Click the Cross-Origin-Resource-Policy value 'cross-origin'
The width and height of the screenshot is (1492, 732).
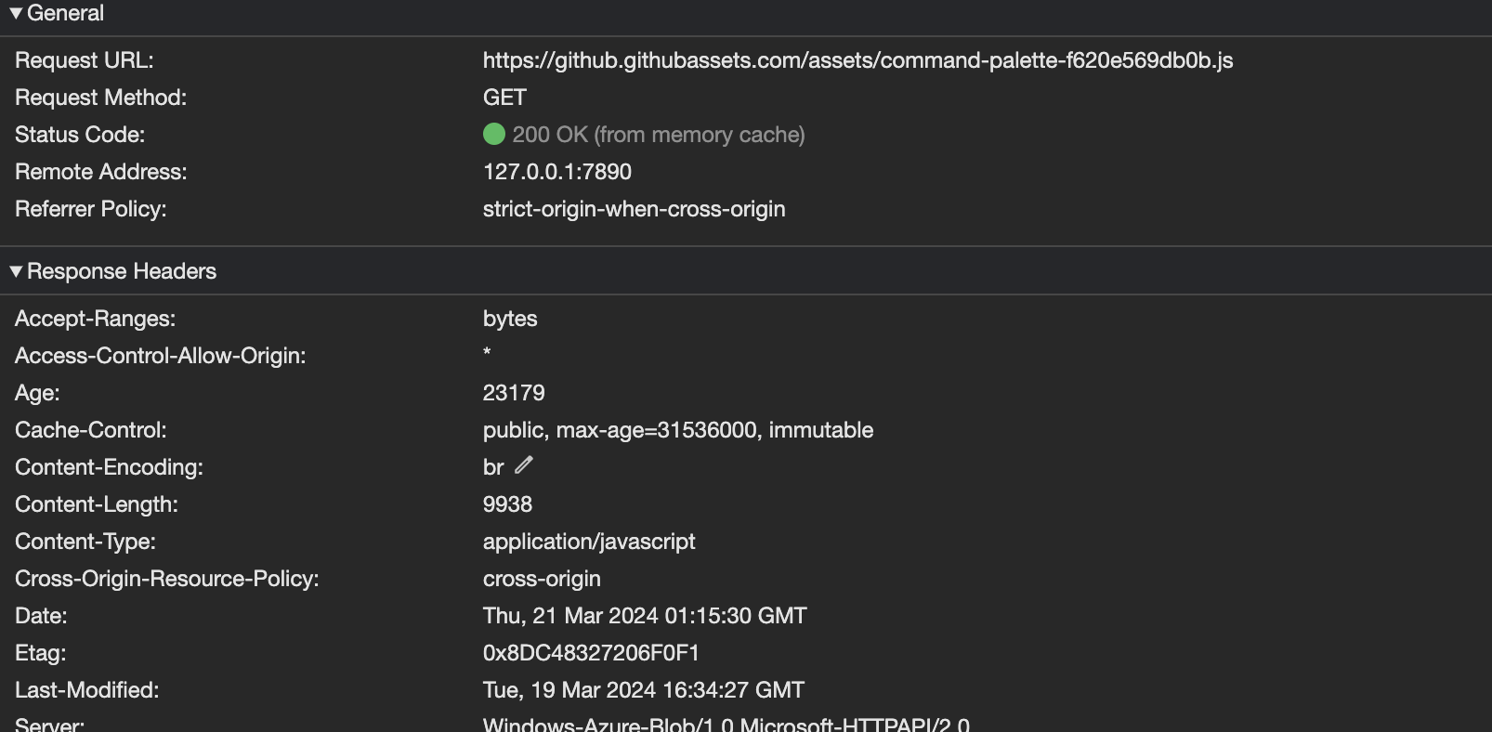(542, 579)
